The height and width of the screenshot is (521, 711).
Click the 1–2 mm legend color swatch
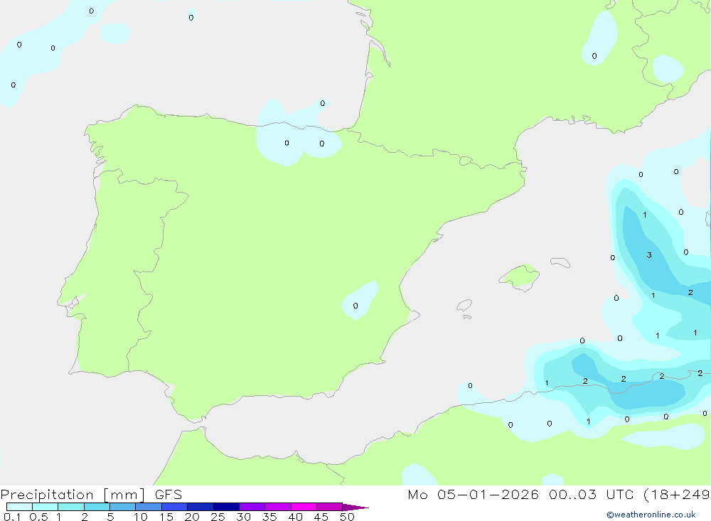point(71,507)
